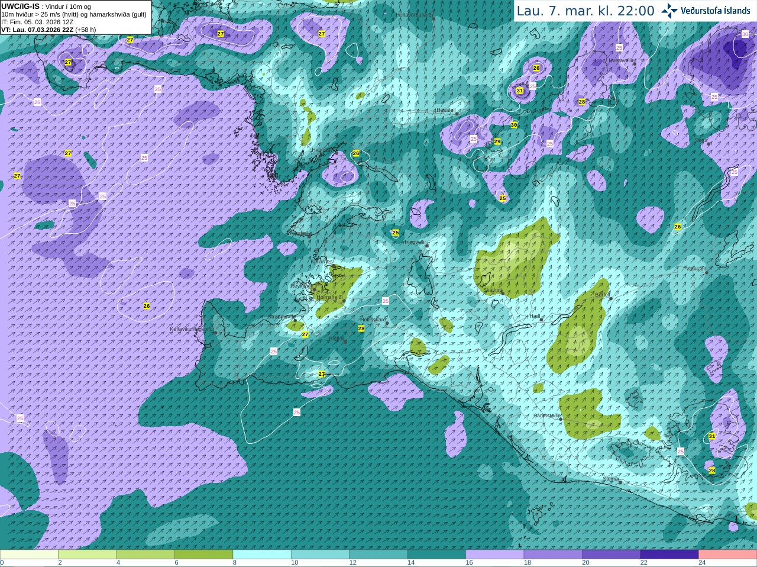Click the Búrfell station label
757x567 pixels.
[603, 295]
